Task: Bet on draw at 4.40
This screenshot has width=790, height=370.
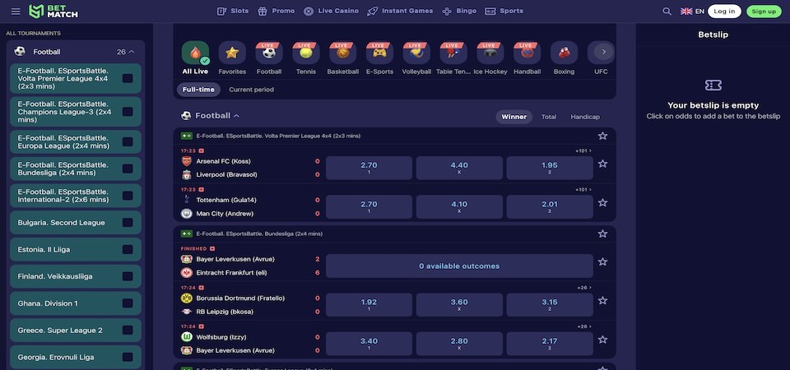Action: [x=459, y=168]
